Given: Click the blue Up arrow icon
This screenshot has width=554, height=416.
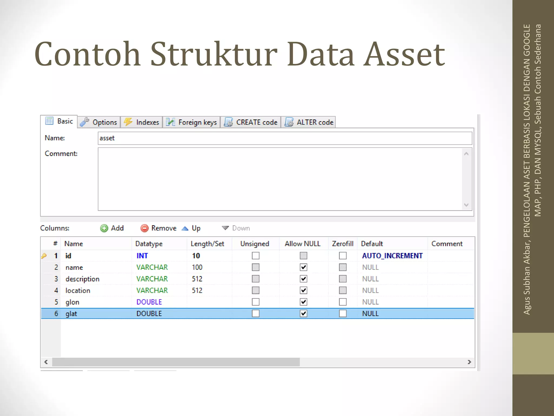Looking at the screenshot, I should point(185,228).
